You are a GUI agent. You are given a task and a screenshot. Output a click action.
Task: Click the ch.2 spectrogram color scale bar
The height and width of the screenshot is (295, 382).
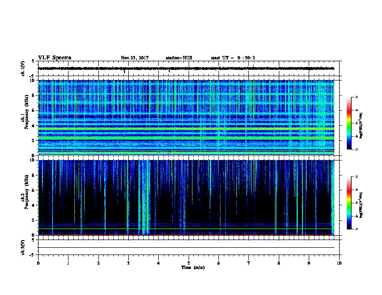[349, 203]
